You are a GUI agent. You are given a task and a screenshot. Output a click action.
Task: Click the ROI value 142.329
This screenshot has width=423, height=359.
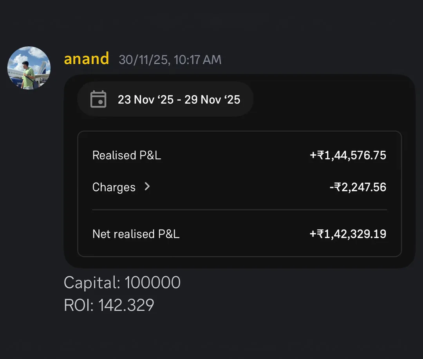(126, 305)
